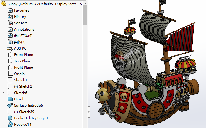The width and height of the screenshot is (206, 128).
Task: Click the feature tree scrollbar thumb
Action: [x=85, y=16]
